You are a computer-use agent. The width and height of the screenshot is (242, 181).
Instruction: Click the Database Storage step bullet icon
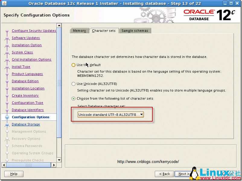[x=7, y=125]
